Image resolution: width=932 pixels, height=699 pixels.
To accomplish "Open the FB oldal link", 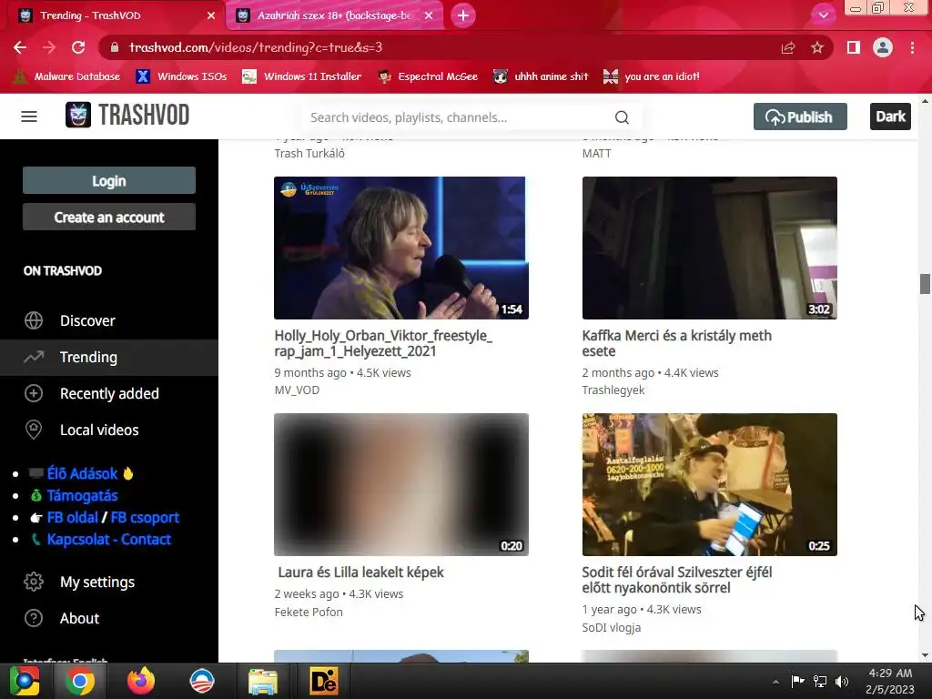I will coord(73,518).
